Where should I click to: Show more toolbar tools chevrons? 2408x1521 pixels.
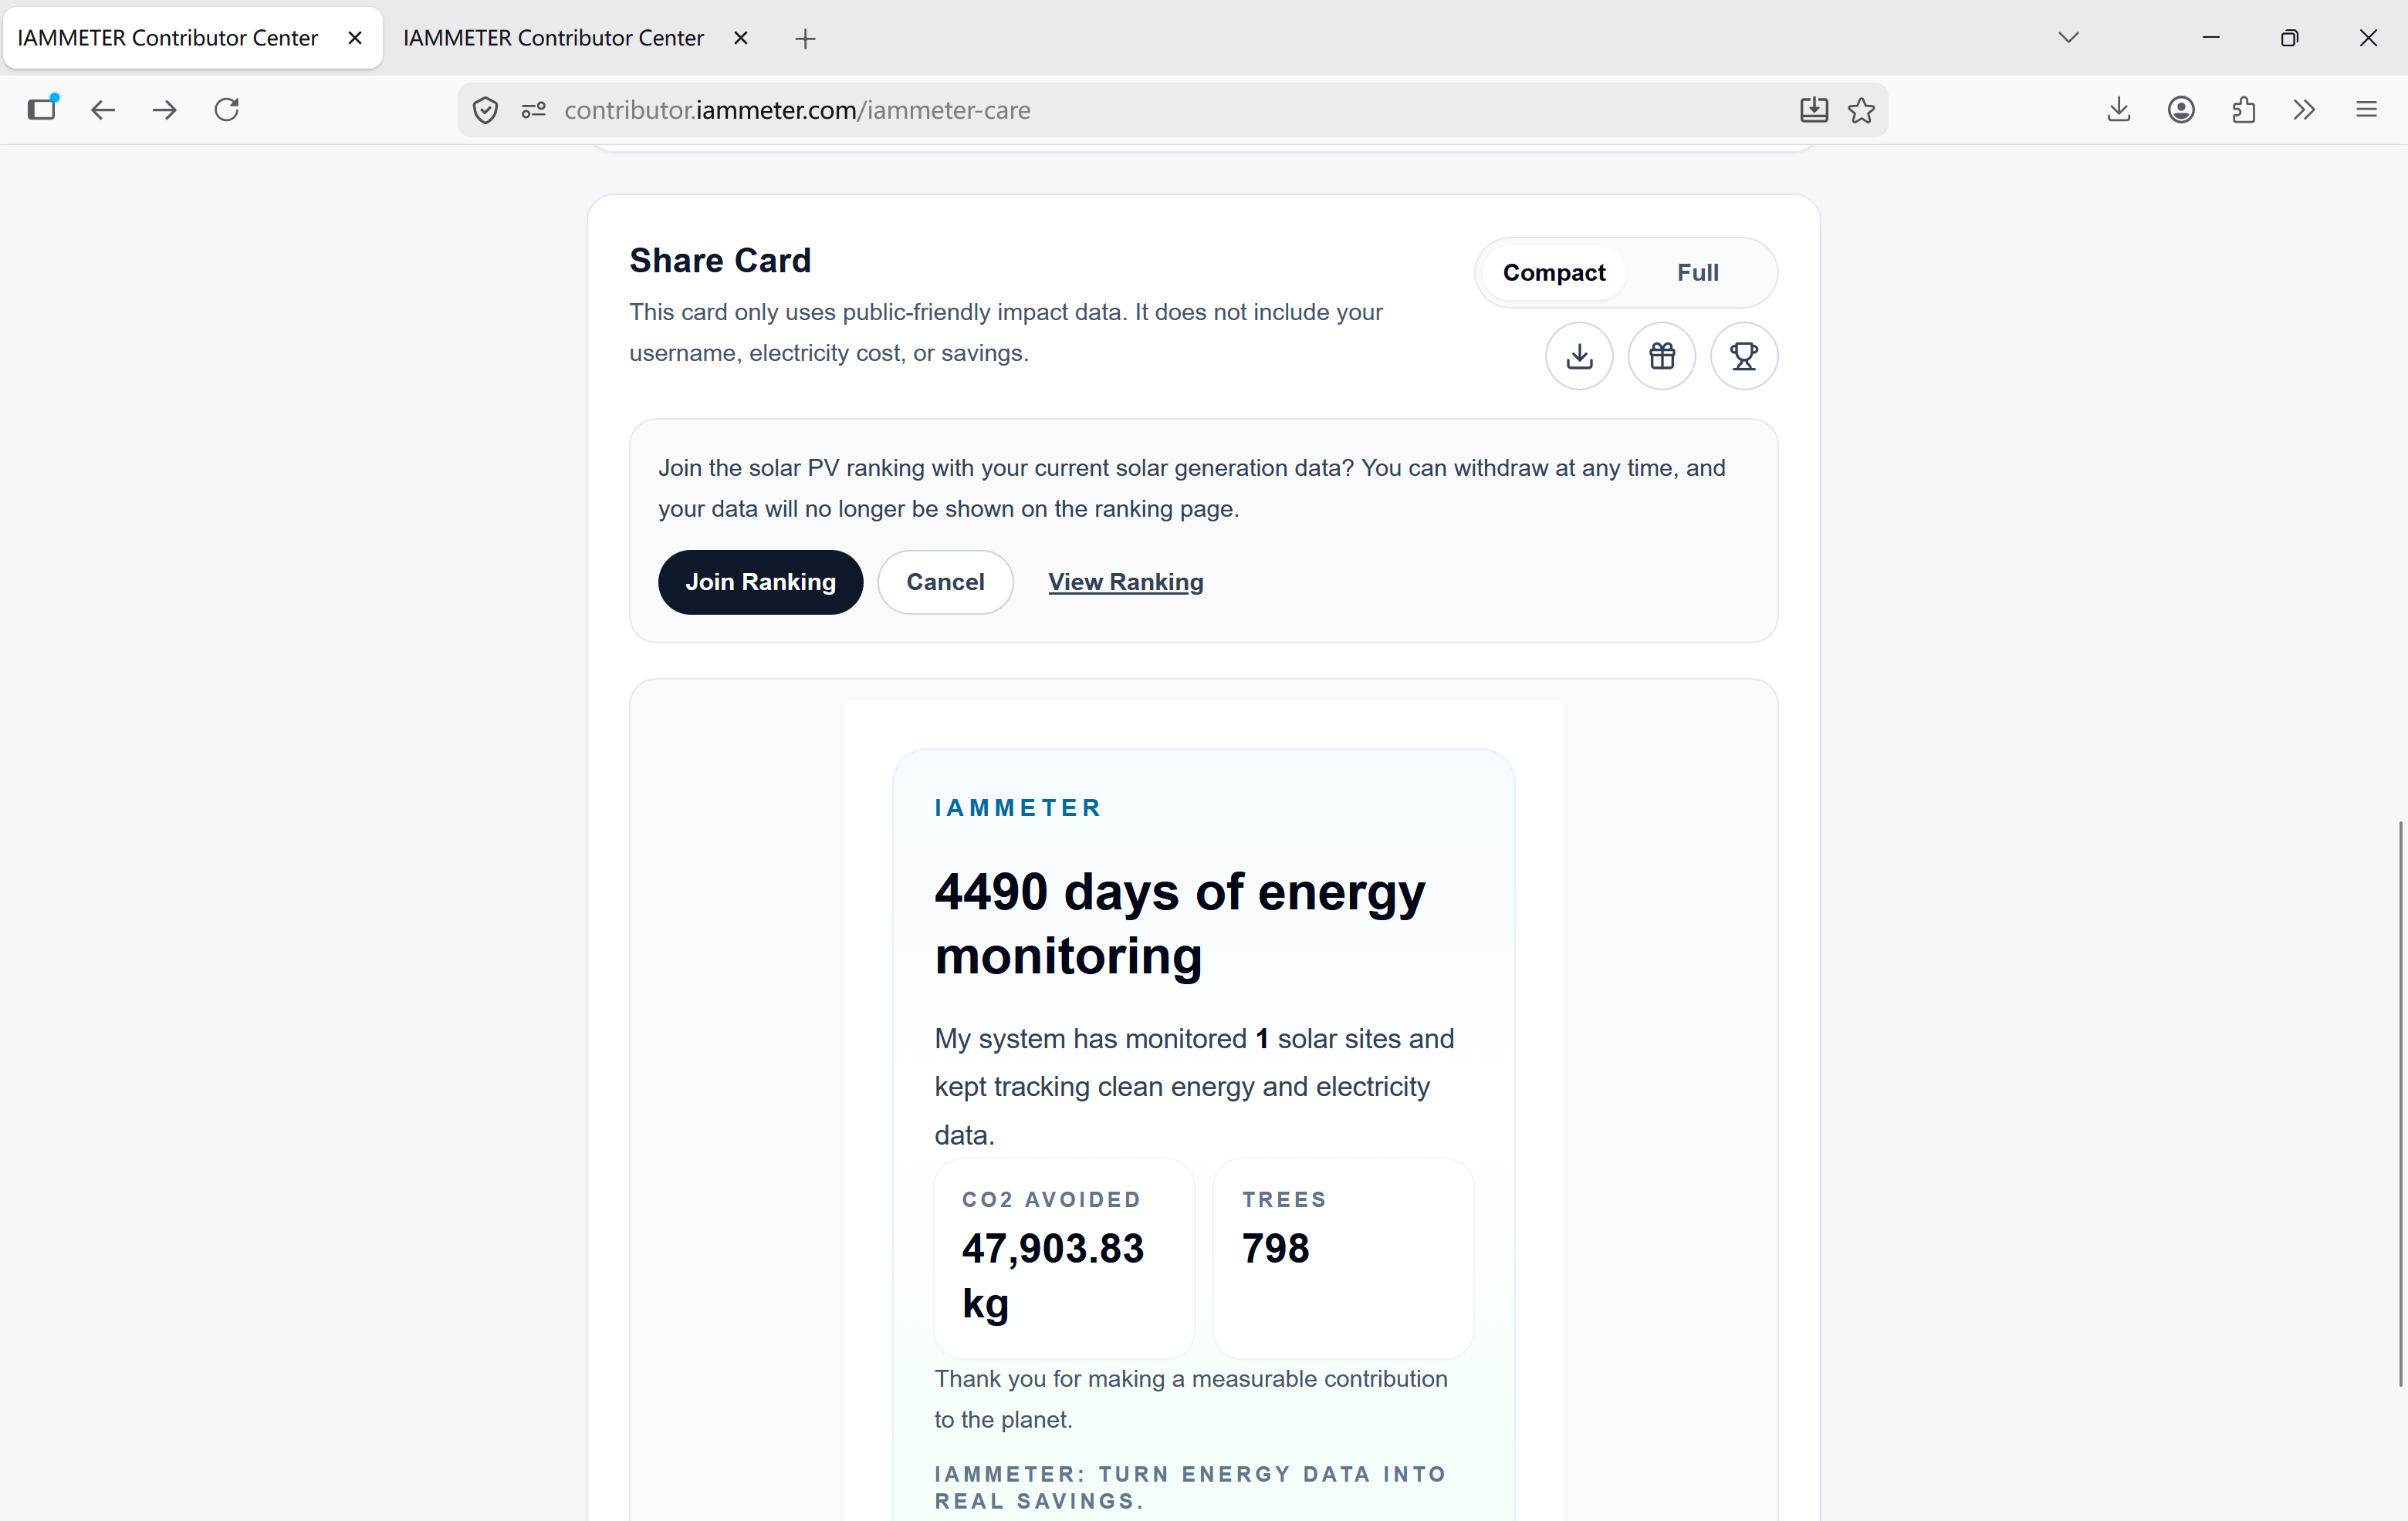[2304, 110]
